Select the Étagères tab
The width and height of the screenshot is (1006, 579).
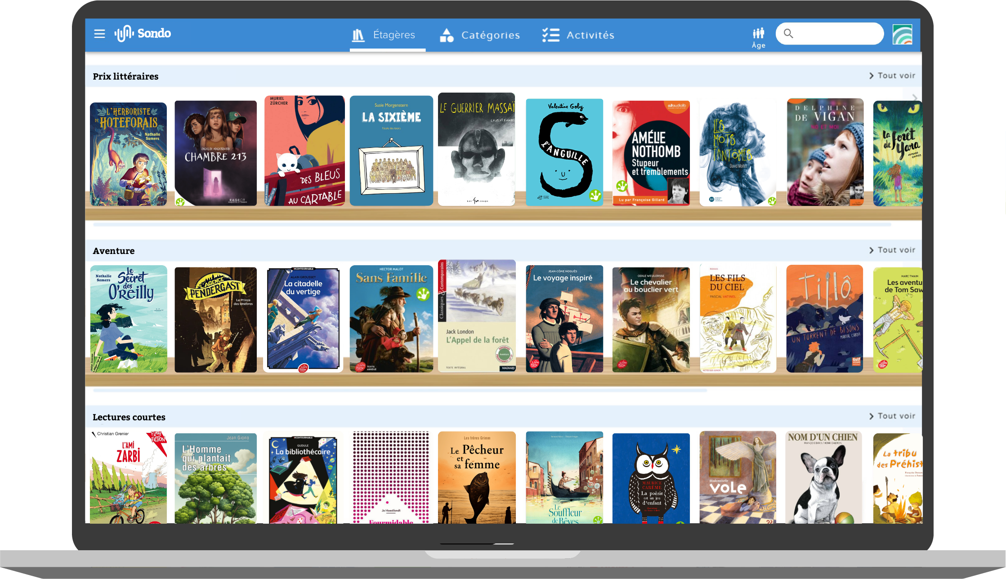[x=385, y=35]
